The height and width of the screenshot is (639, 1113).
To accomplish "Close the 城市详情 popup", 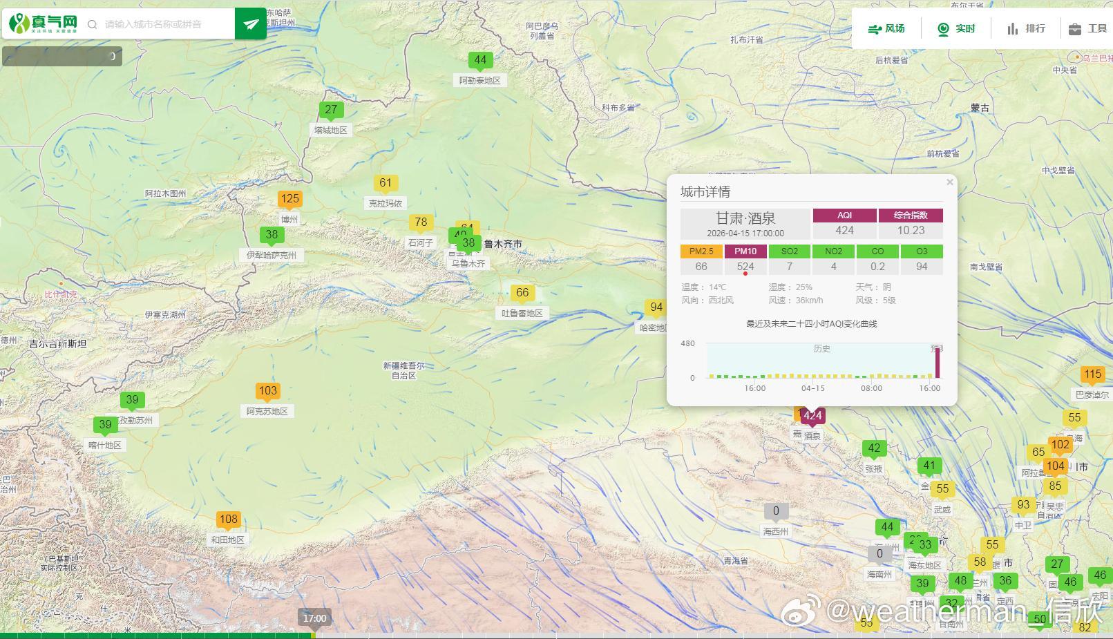I will click(950, 182).
